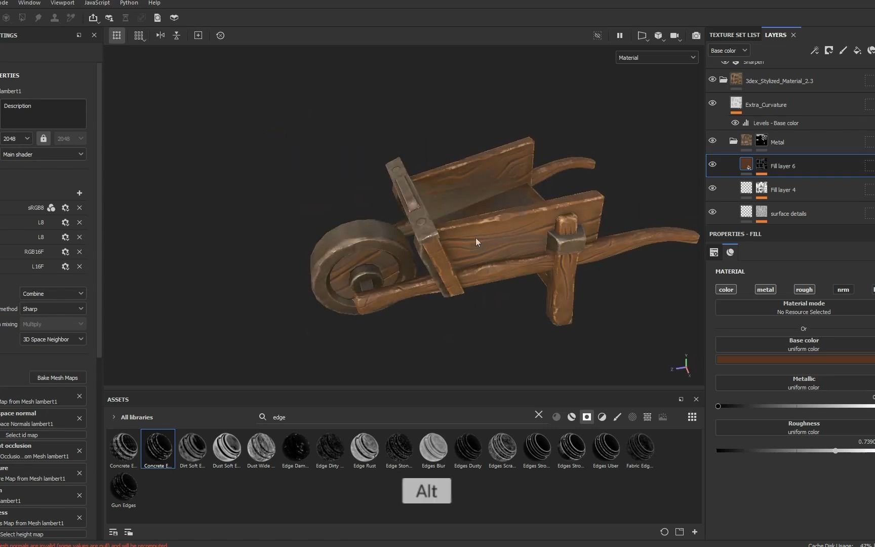Add a paint layer in the Layers panel
Screen dimensions: 875x547
coord(844,50)
